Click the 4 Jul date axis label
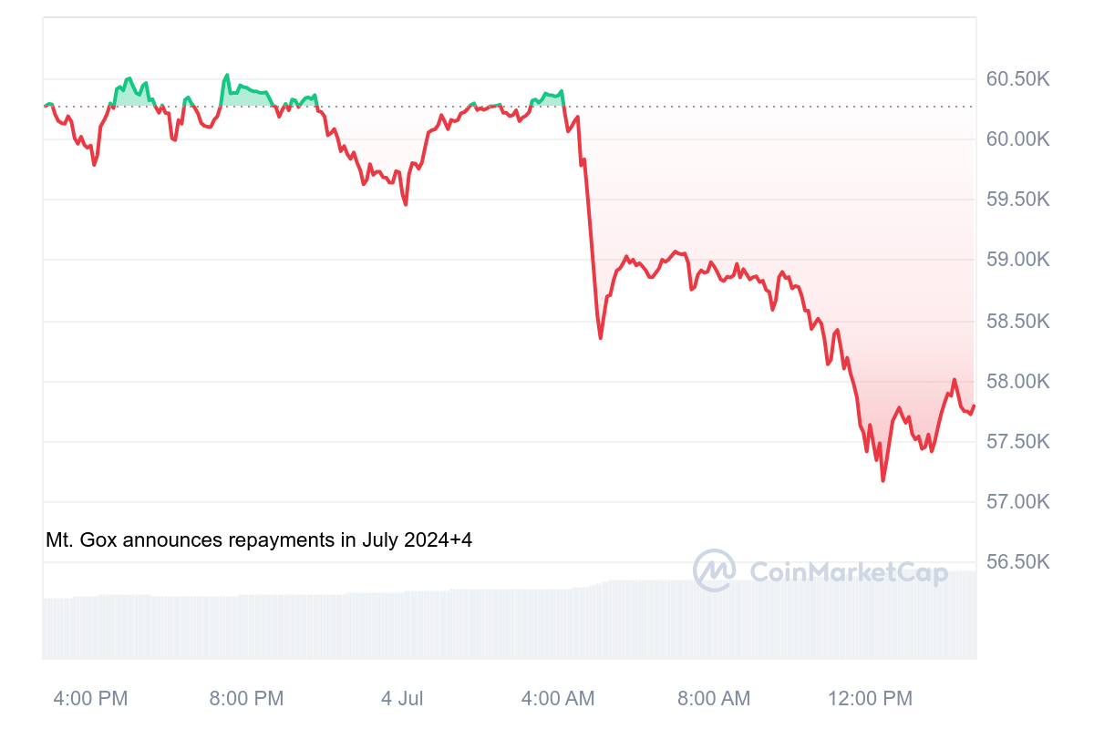 [402, 699]
